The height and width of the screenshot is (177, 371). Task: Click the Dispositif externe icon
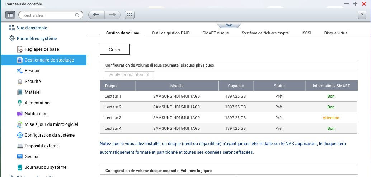pos(20,146)
